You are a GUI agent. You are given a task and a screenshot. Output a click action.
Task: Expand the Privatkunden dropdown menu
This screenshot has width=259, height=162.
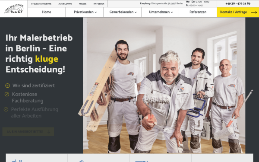tap(85, 12)
